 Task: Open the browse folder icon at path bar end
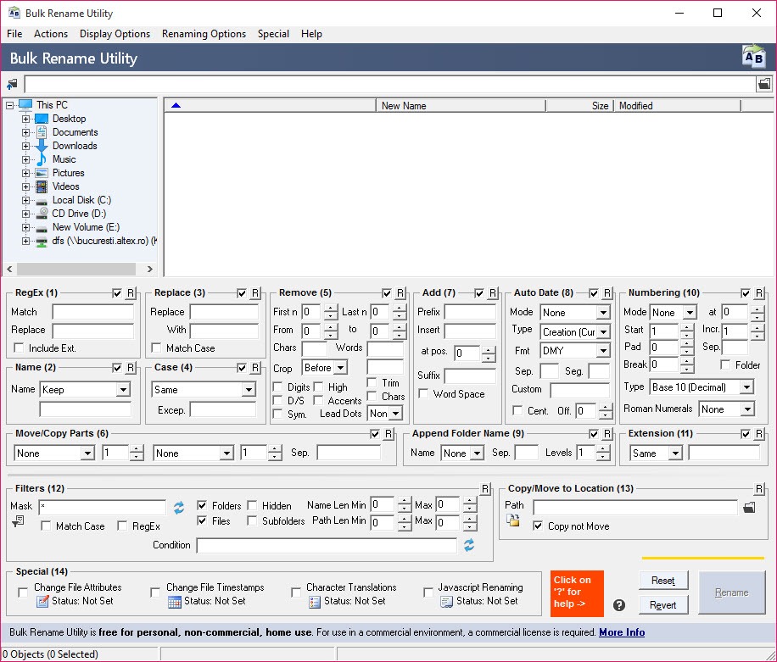point(764,84)
